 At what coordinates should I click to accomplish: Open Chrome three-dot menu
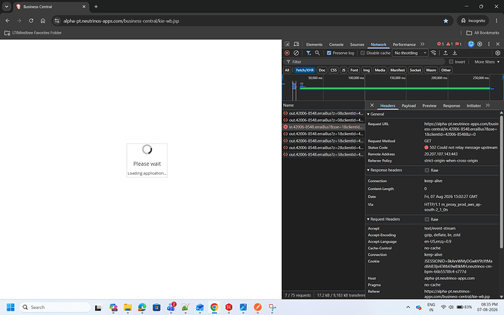[496, 20]
